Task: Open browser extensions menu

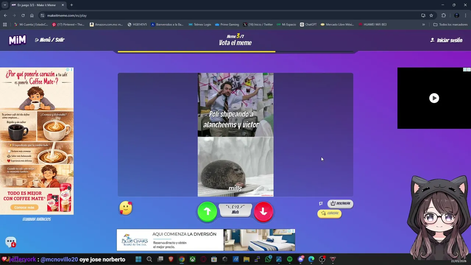Action: (443, 15)
